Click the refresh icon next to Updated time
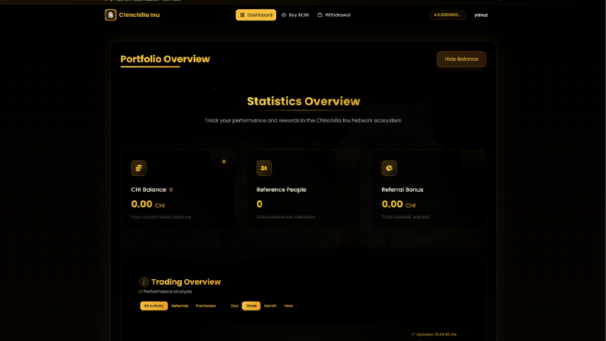 point(413,334)
